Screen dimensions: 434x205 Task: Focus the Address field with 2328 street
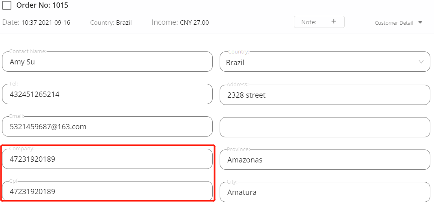[325, 95]
